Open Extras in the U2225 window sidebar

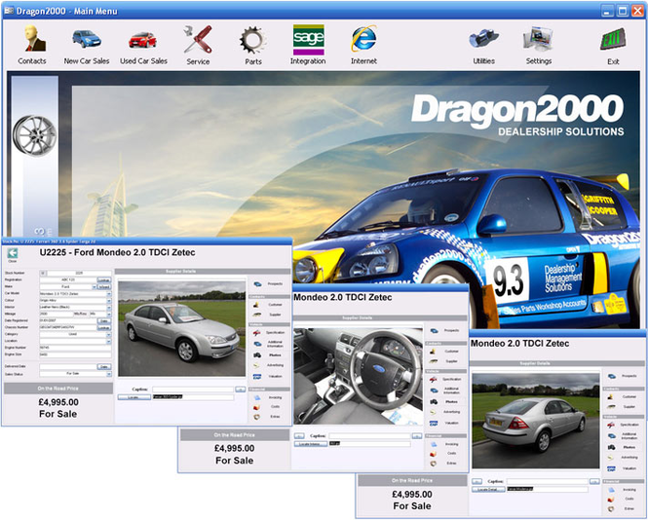coord(269,417)
